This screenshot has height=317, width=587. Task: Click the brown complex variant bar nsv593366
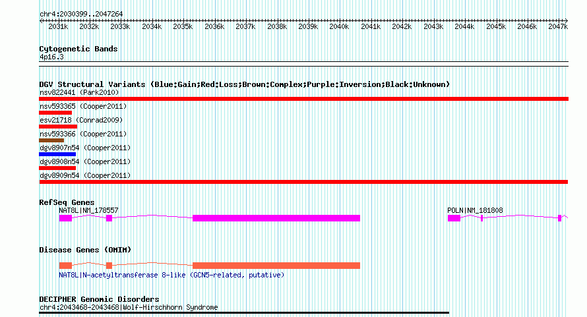point(51,140)
